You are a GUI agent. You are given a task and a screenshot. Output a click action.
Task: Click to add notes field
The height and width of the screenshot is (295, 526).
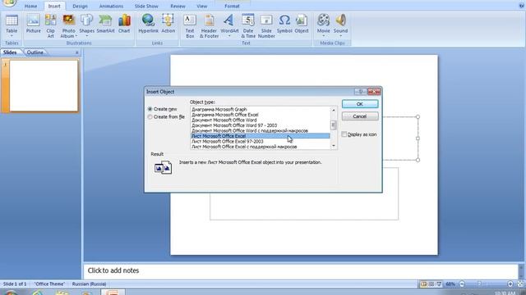point(301,270)
